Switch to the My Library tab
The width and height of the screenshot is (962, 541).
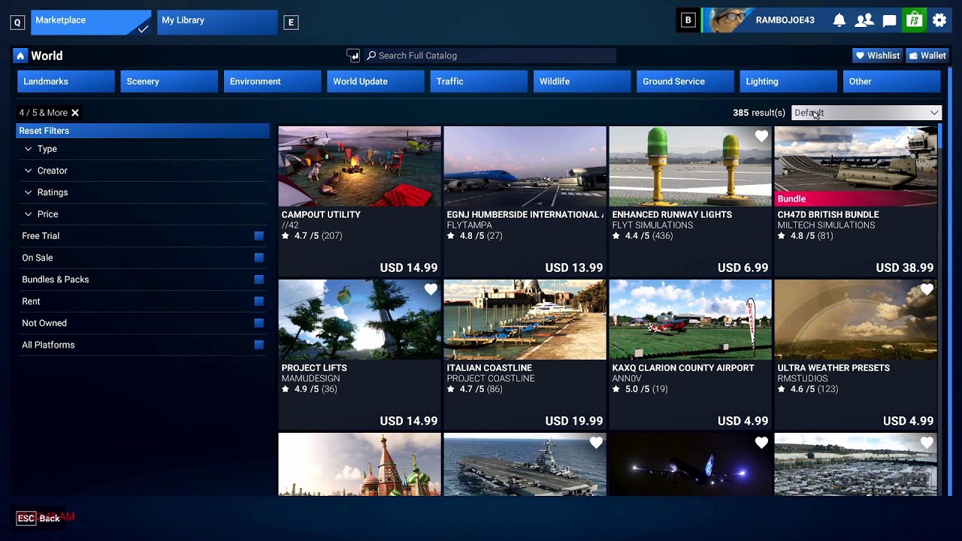(217, 22)
